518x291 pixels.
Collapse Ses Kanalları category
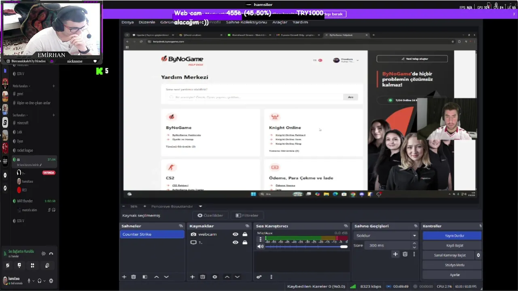click(20, 115)
